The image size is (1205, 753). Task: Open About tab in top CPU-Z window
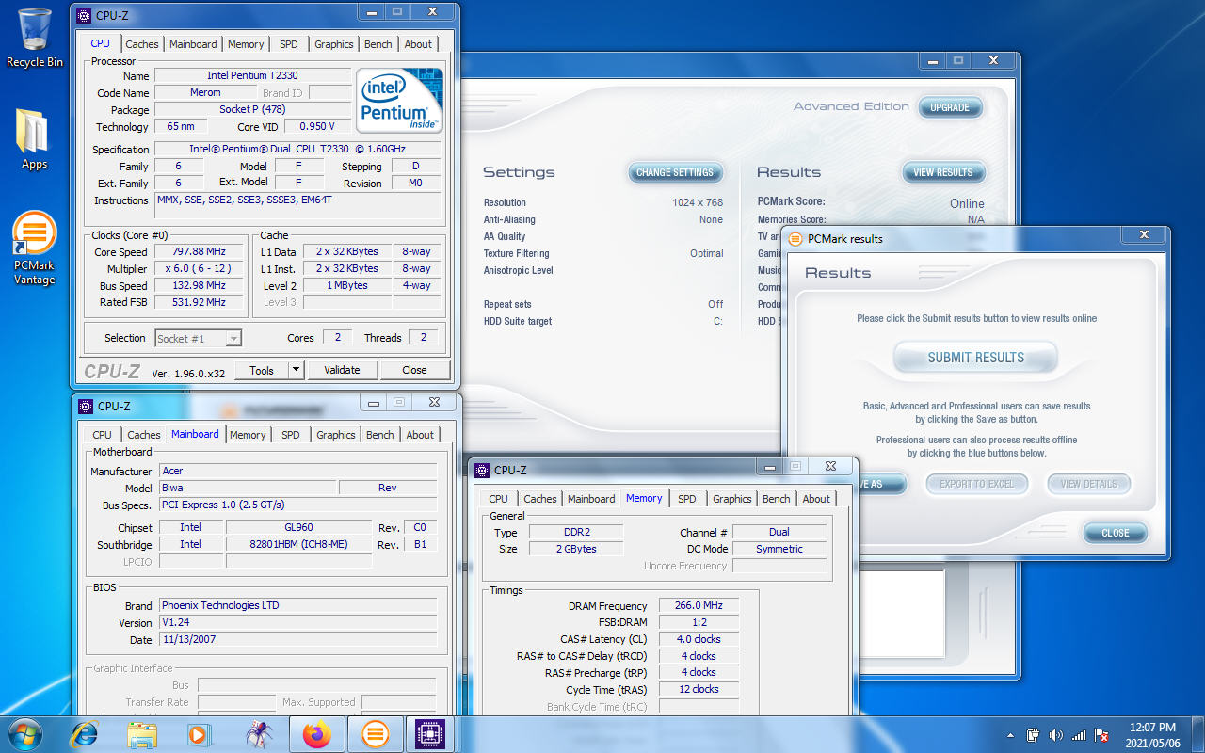tap(418, 44)
